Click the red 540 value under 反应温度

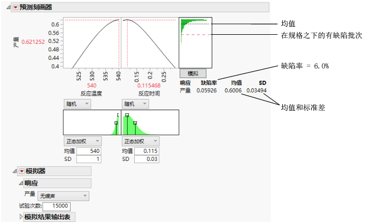[91, 86]
